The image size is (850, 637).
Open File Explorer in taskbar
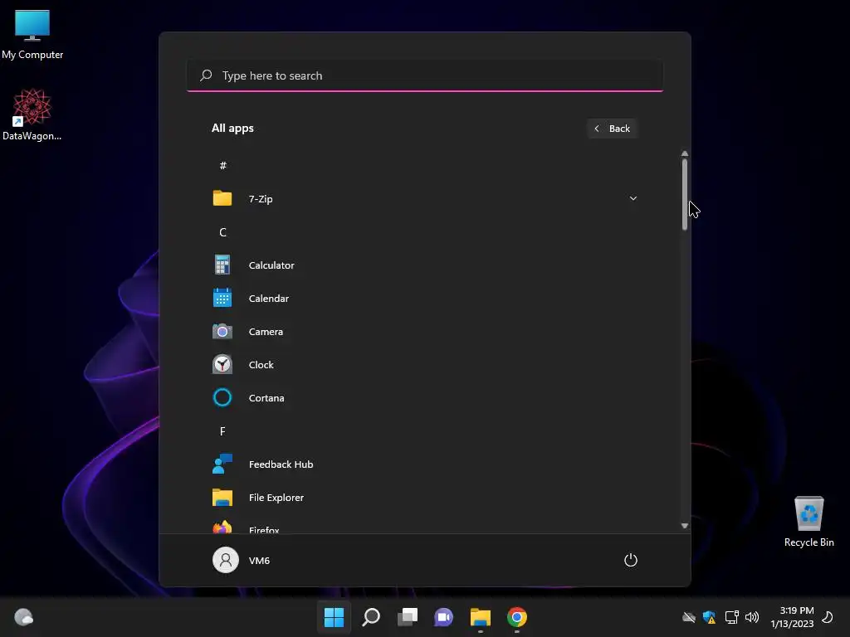tap(481, 617)
